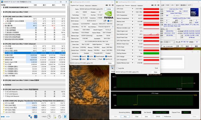The width and height of the screenshot is (201, 120).
Task: Toggle PhysX checkbox
Action: point(98,59)
